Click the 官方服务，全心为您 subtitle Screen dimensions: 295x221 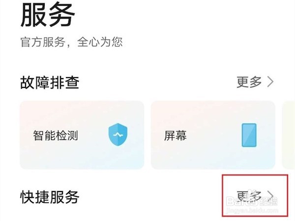click(x=71, y=42)
